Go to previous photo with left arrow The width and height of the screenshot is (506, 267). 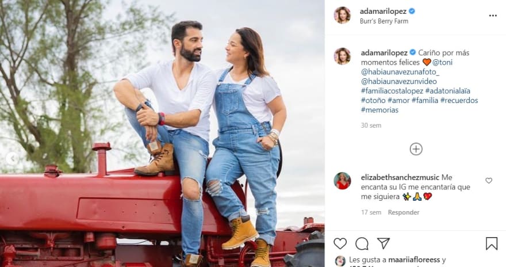tap(12, 158)
